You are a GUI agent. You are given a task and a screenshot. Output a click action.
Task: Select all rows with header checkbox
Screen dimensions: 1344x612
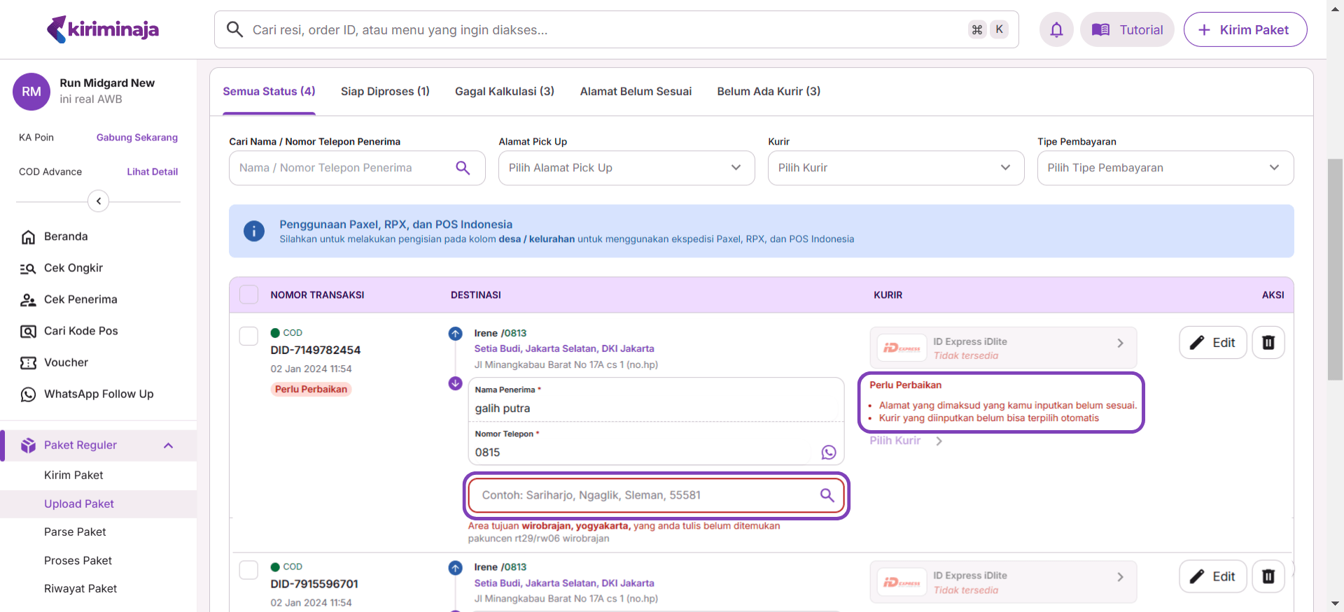click(249, 294)
